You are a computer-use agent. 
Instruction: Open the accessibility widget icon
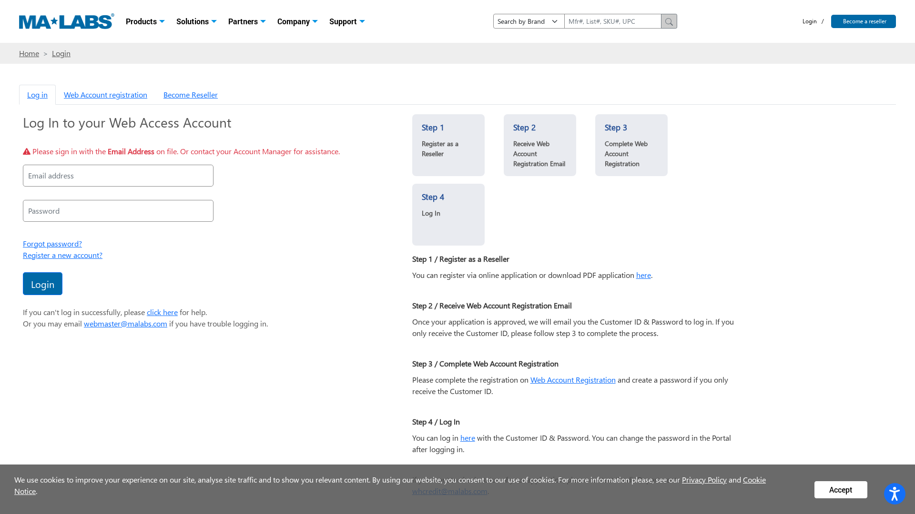(894, 494)
